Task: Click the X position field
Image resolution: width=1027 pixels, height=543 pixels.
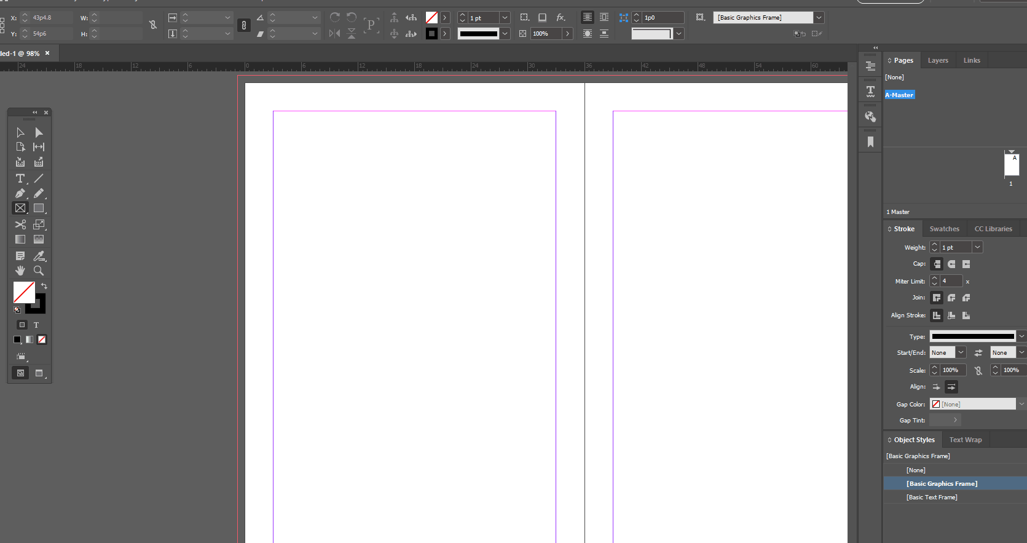Action: (x=51, y=18)
